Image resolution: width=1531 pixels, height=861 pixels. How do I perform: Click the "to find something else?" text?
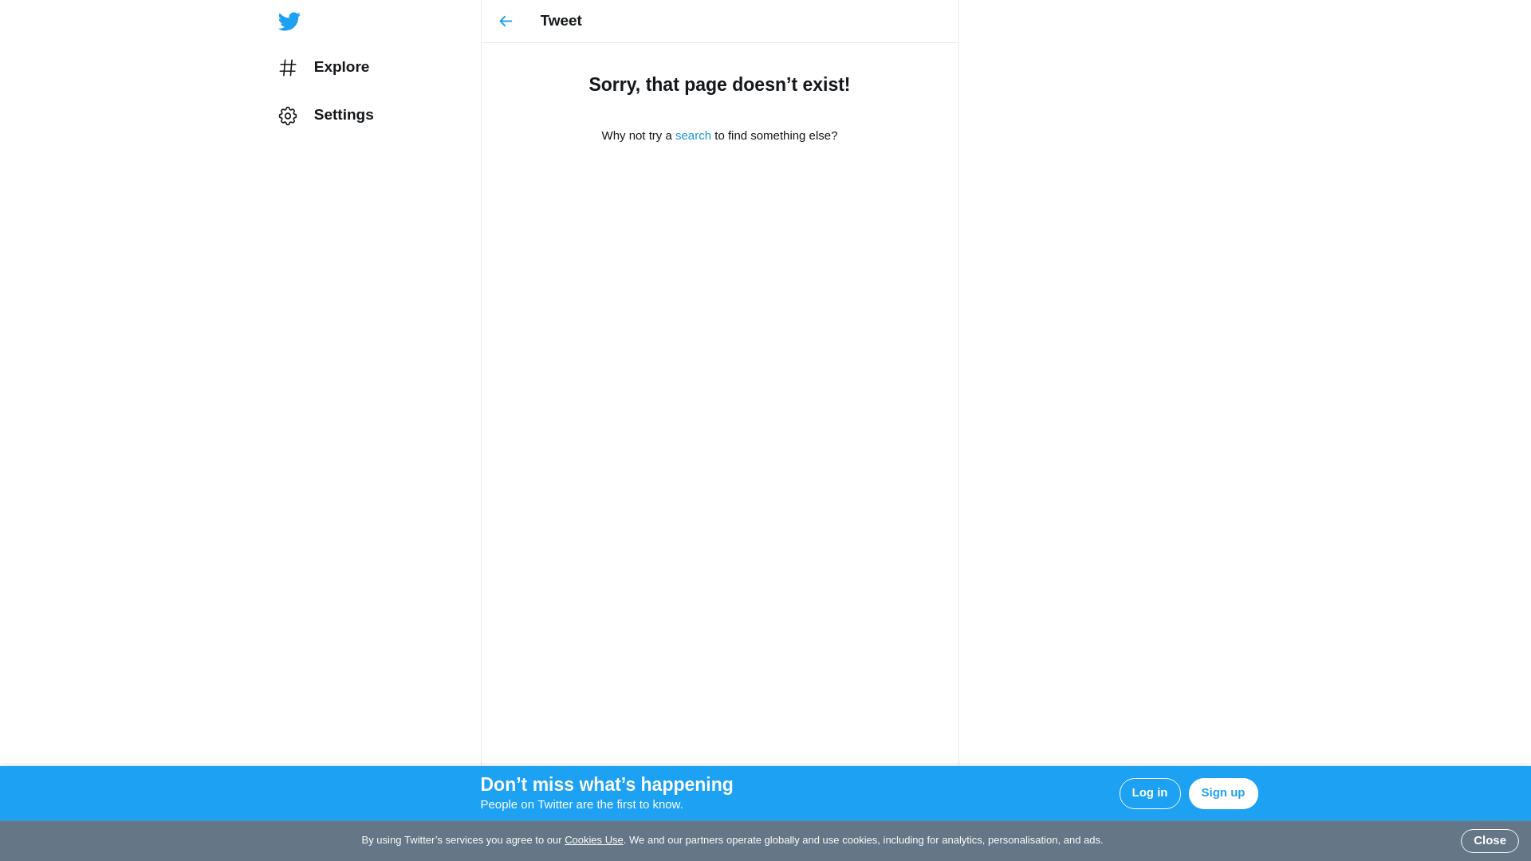(x=776, y=136)
